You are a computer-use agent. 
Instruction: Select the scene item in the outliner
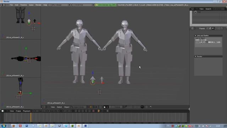point(198,12)
